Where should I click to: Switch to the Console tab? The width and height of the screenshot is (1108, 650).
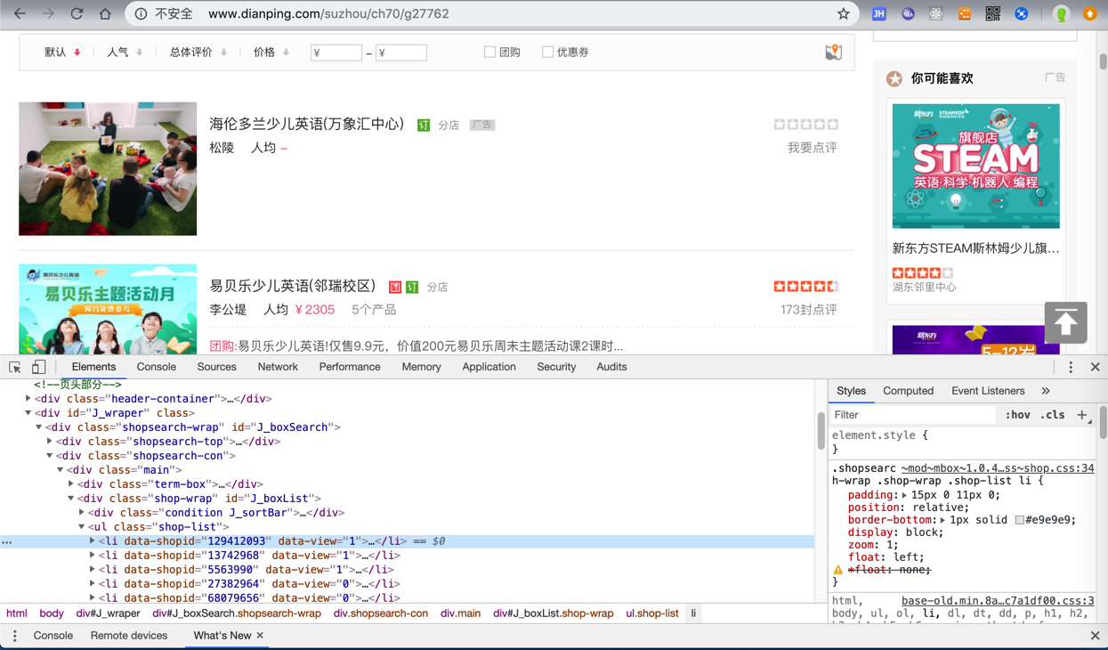tap(157, 367)
